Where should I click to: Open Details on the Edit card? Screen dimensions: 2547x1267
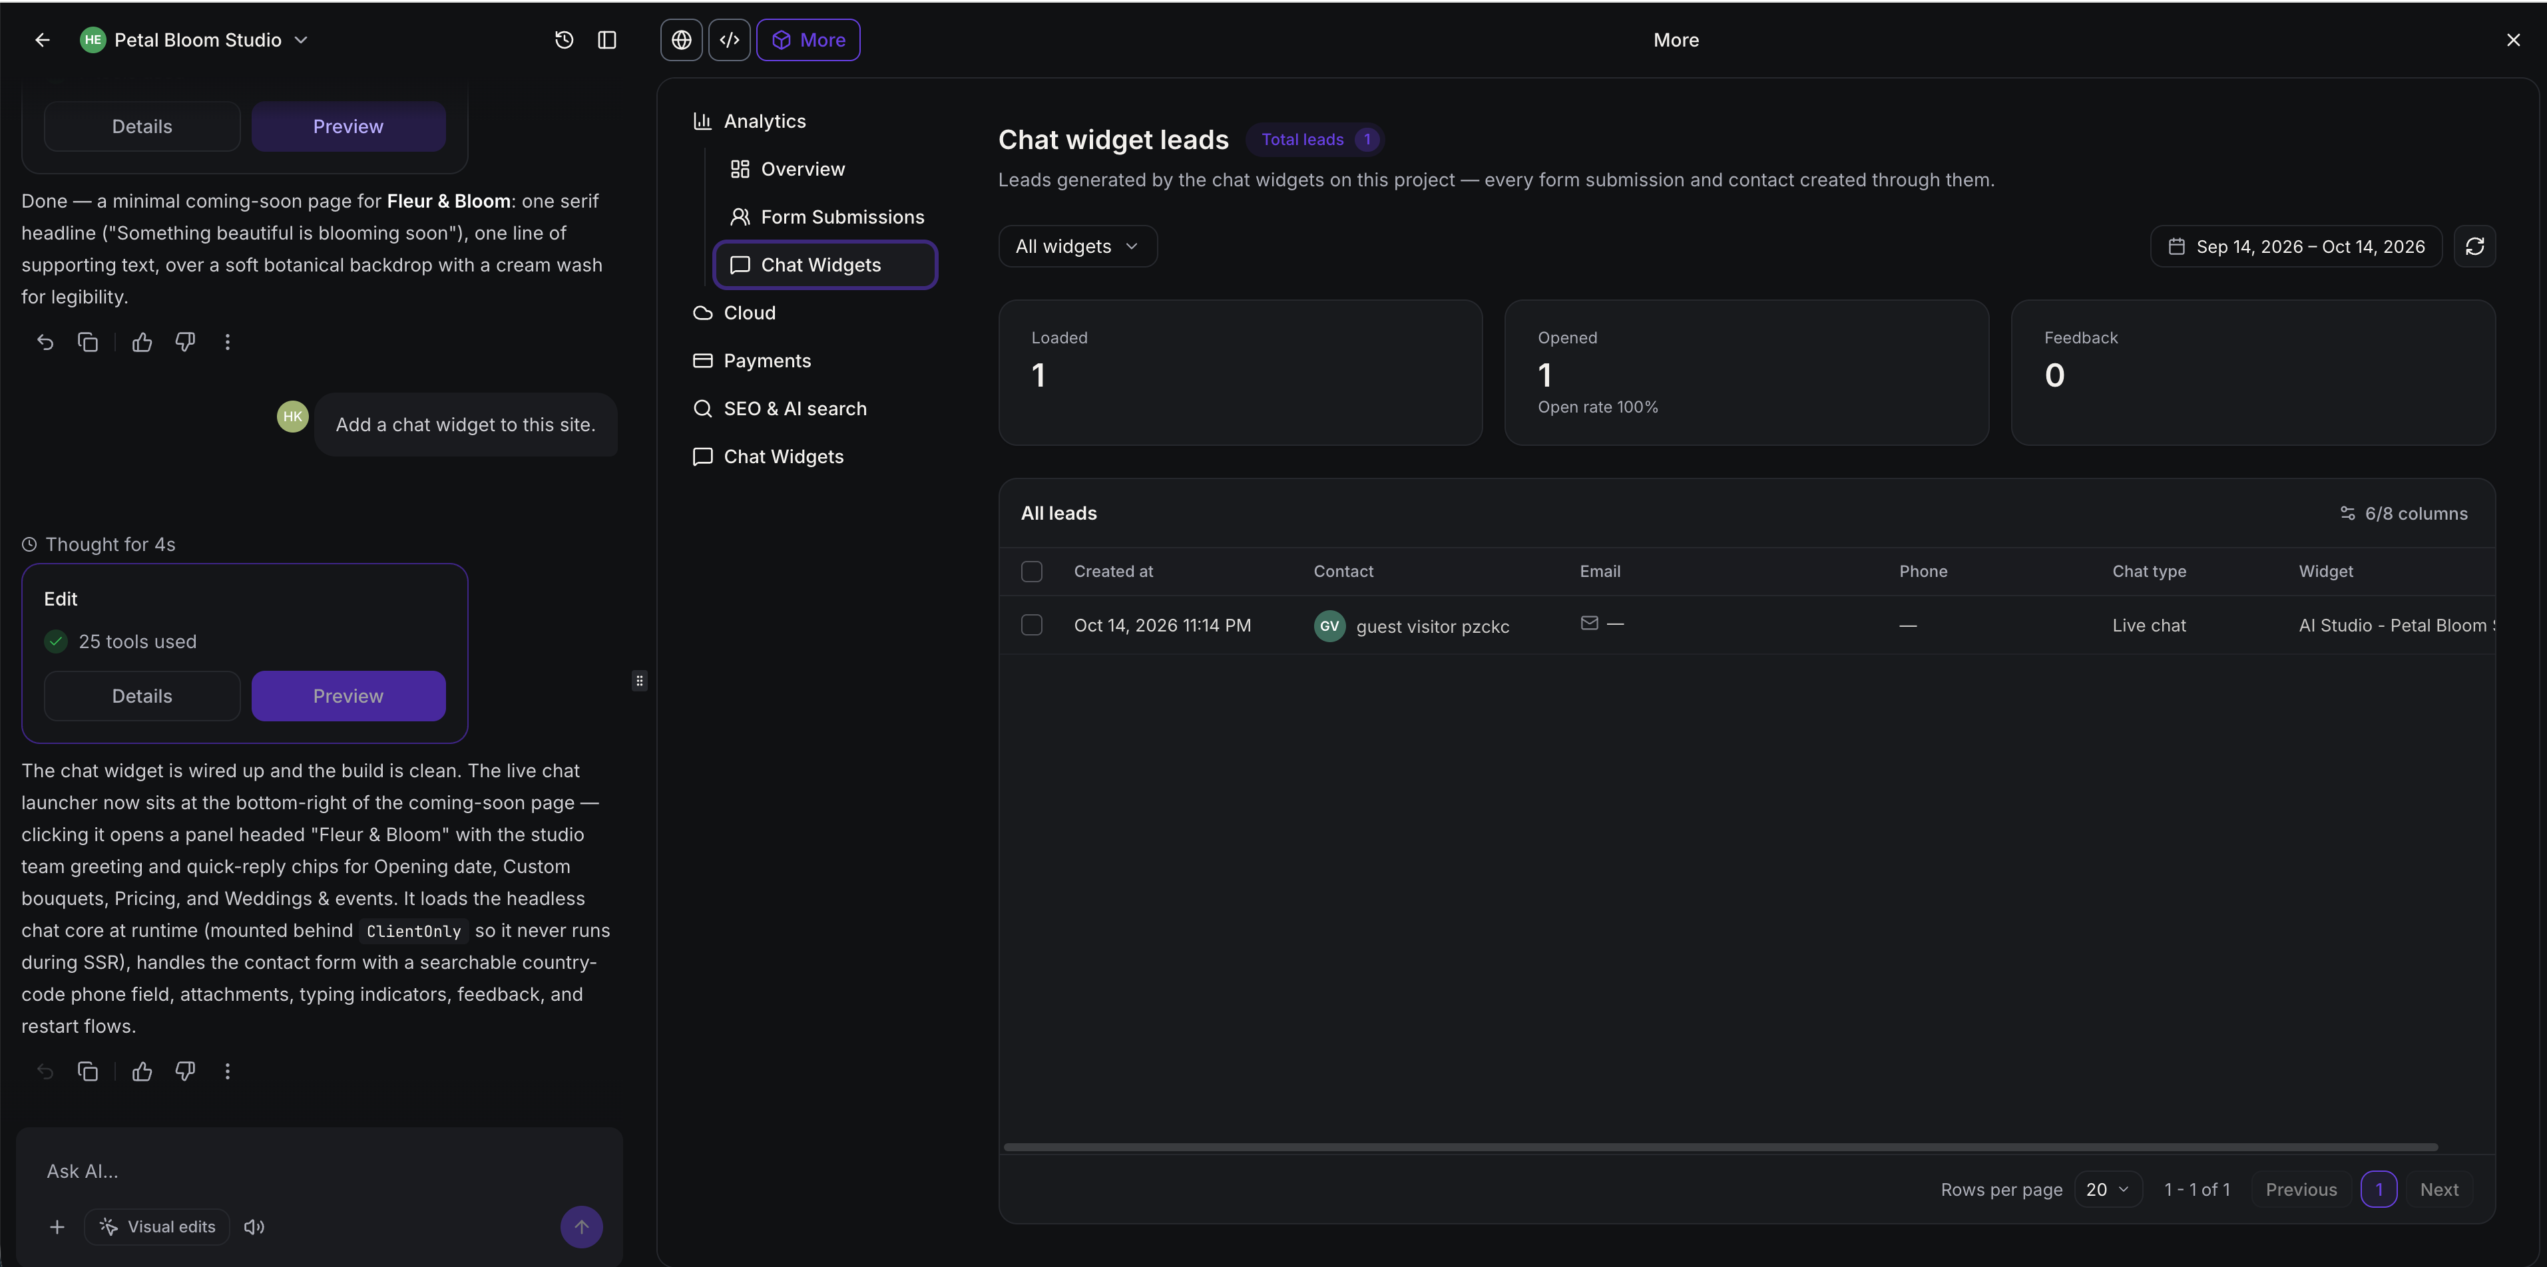pos(141,696)
